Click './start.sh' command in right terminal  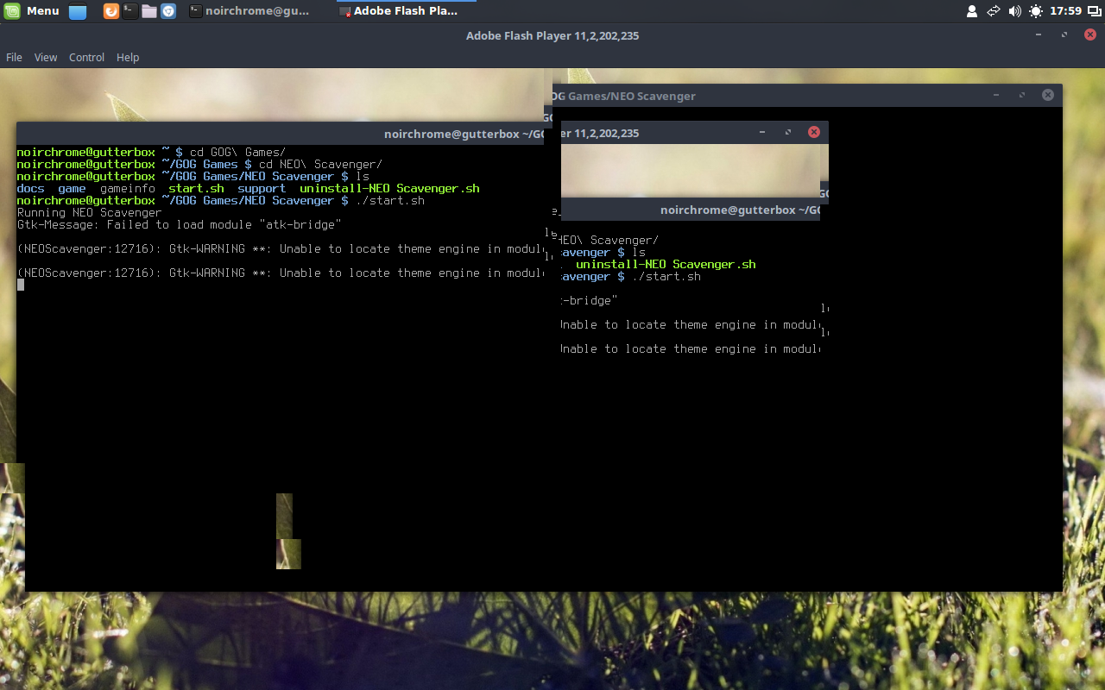pyautogui.click(x=666, y=276)
